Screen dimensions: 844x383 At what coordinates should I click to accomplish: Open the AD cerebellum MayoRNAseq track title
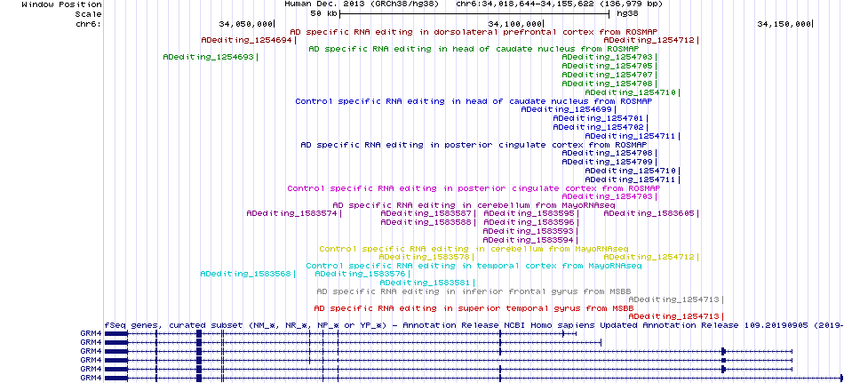coord(474,205)
